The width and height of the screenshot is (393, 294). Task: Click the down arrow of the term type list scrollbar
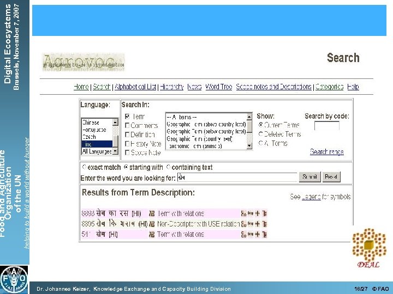(x=249, y=146)
